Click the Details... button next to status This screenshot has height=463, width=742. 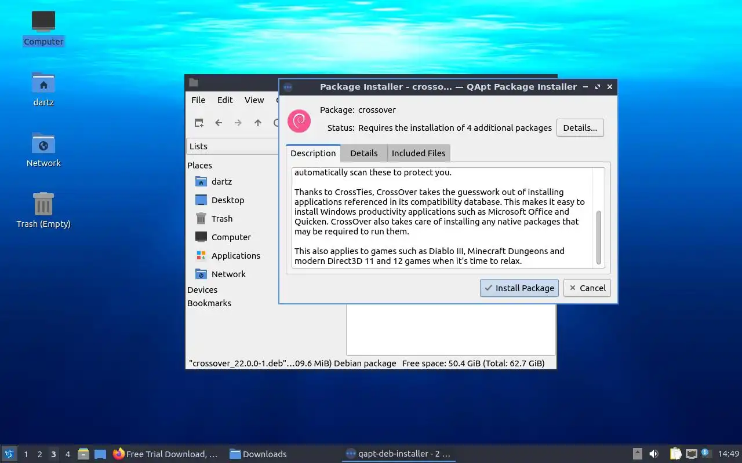click(580, 128)
